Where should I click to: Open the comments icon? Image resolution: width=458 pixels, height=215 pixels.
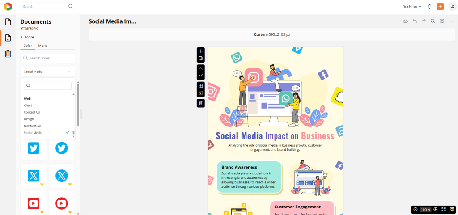click(x=442, y=21)
